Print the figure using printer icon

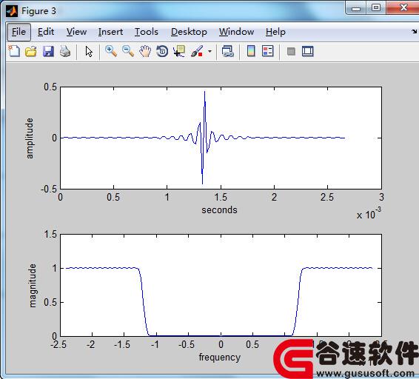[x=65, y=51]
